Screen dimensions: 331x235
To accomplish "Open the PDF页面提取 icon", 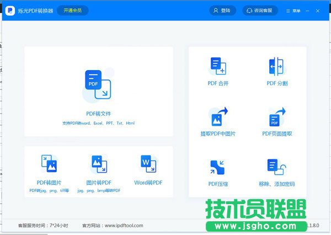I will (277, 117).
